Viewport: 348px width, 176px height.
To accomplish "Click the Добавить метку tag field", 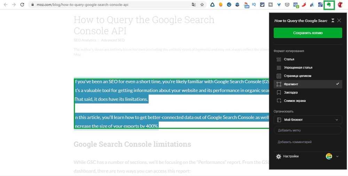I will coord(308,130).
